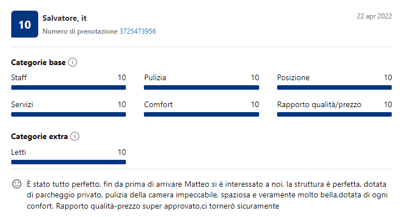The width and height of the screenshot is (403, 217).
Task: Click reviewer name Salvatore, it
Action: [x=65, y=18]
